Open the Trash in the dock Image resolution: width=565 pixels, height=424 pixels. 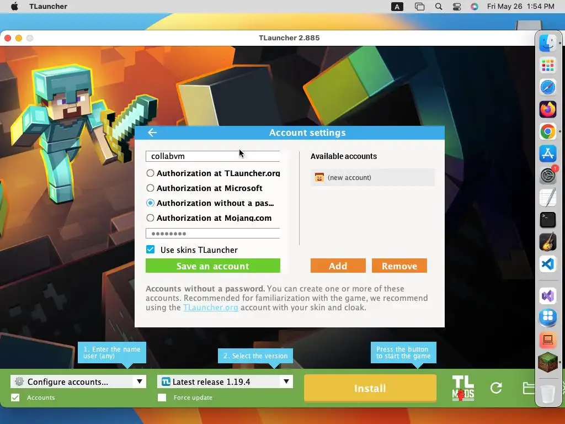(x=548, y=394)
